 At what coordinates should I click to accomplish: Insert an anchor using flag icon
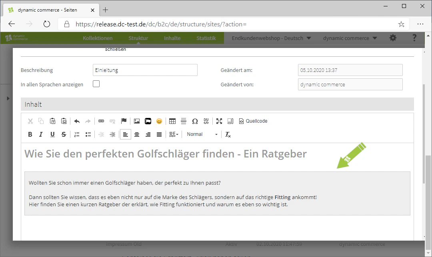[x=124, y=121]
